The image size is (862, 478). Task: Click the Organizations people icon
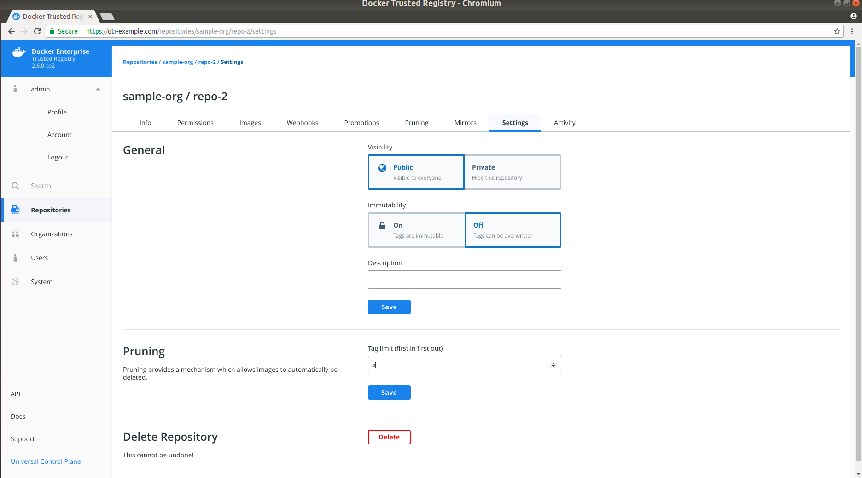click(x=15, y=234)
